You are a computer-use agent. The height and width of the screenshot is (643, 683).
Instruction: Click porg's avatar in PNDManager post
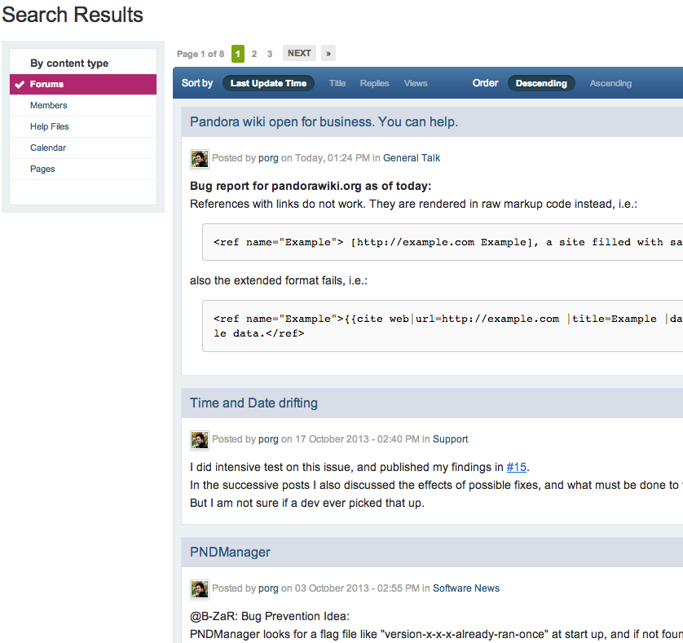point(200,589)
